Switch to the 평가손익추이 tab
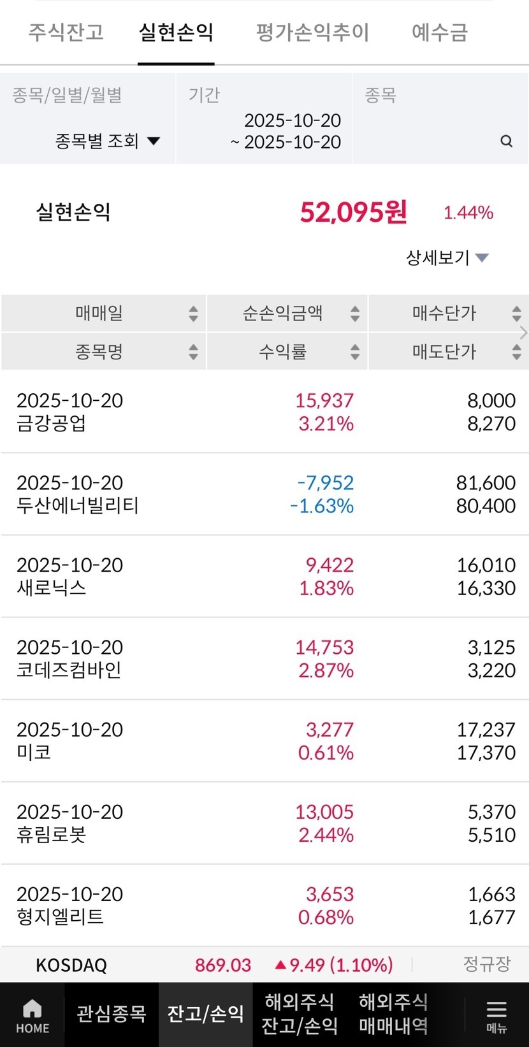The width and height of the screenshot is (529, 1047). (x=312, y=32)
